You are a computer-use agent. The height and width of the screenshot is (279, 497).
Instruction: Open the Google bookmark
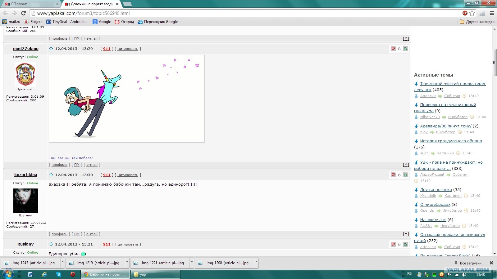(x=102, y=22)
